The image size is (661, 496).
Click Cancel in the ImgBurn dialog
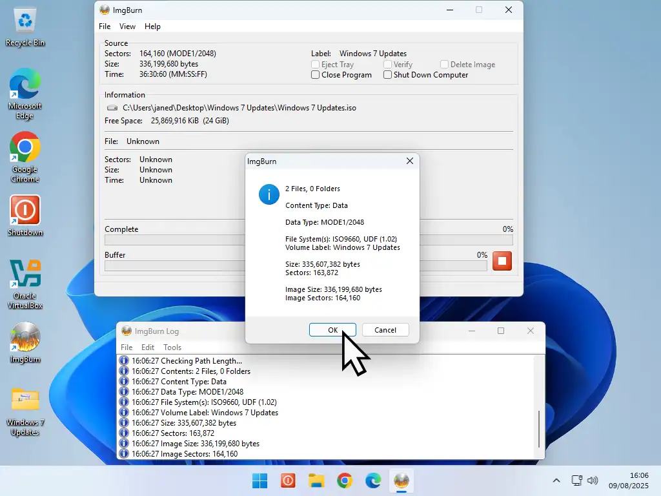click(385, 330)
